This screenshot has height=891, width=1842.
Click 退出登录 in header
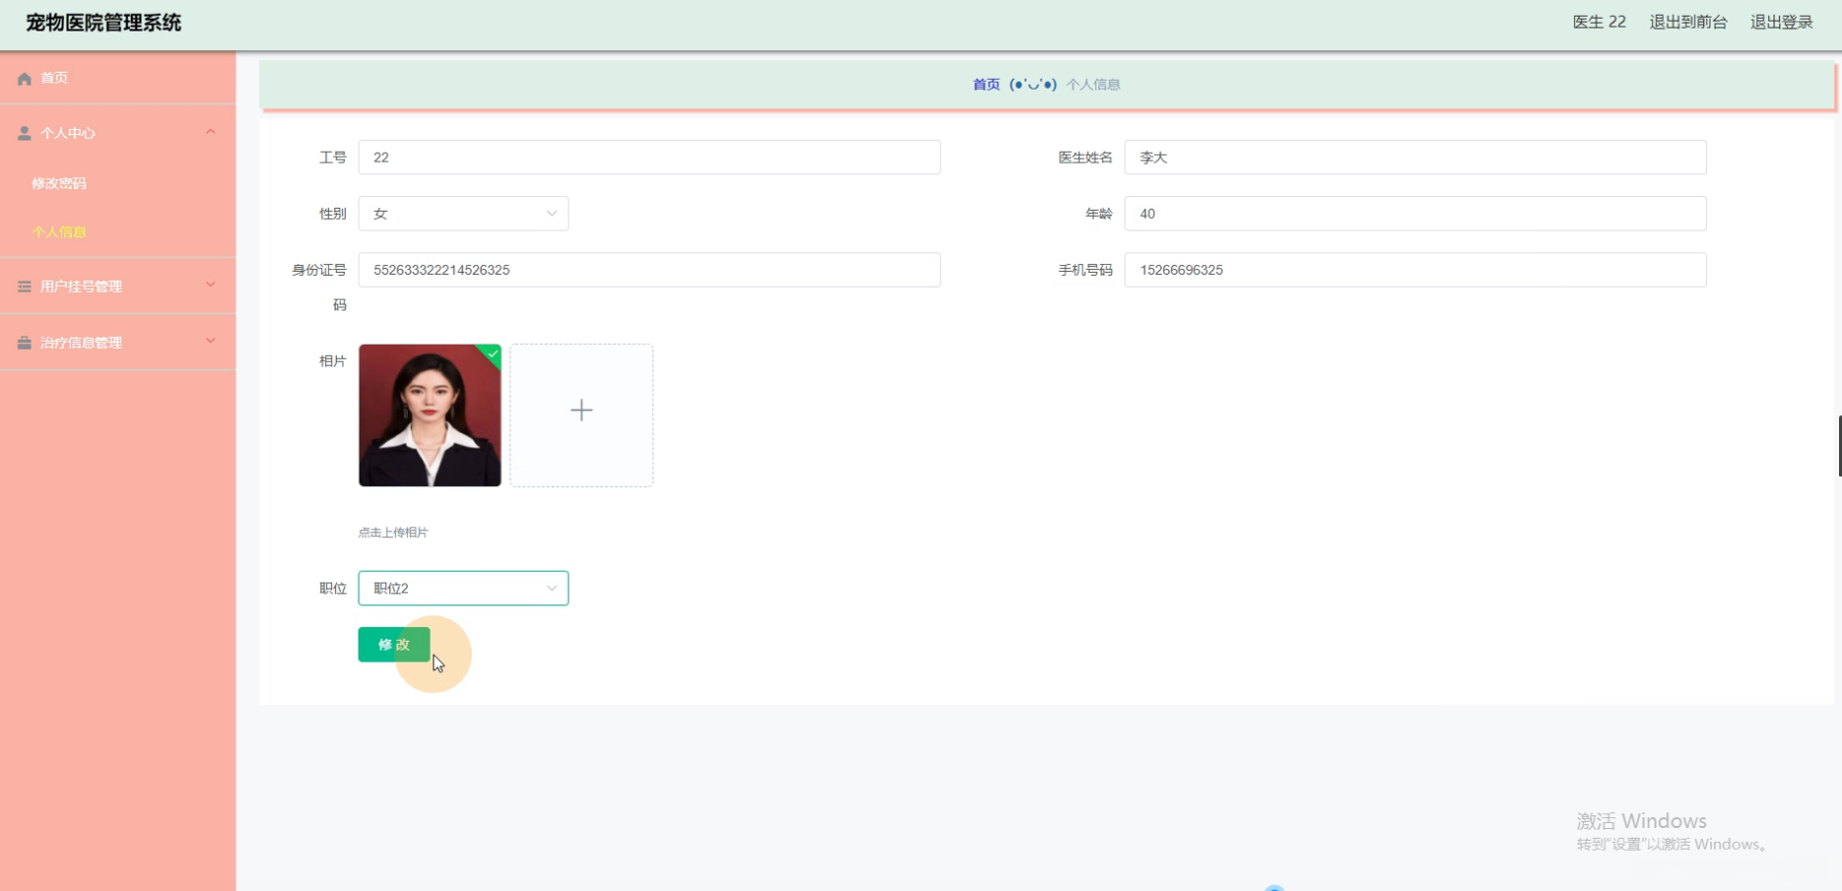(1781, 22)
